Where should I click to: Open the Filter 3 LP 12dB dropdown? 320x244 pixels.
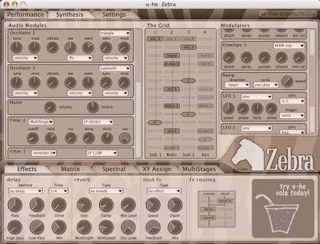pos(102,153)
